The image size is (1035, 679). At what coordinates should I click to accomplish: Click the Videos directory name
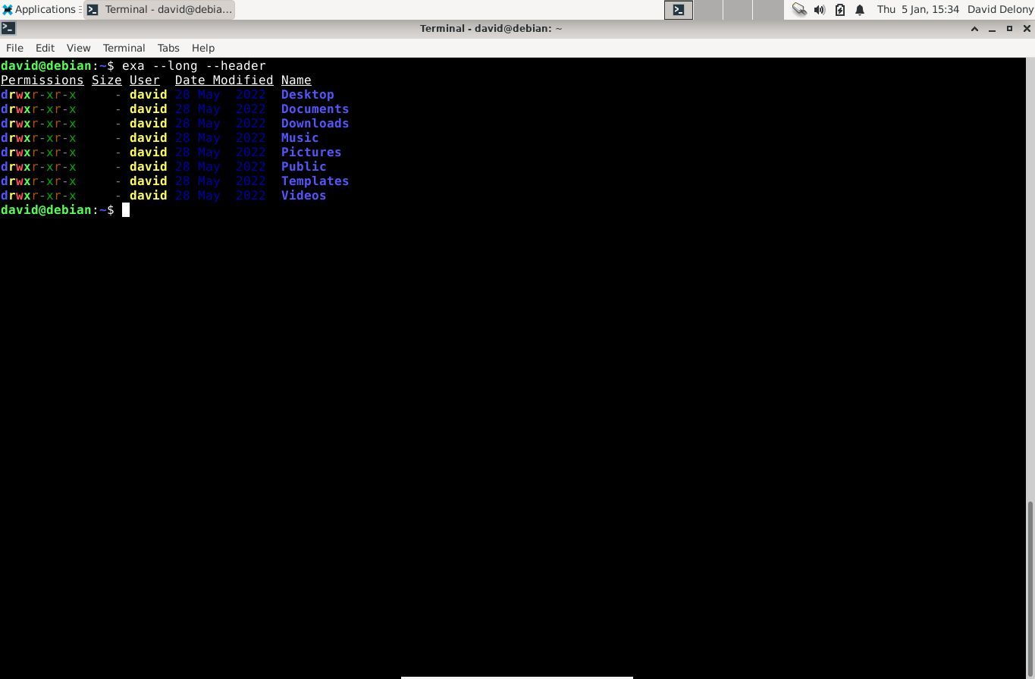304,196
